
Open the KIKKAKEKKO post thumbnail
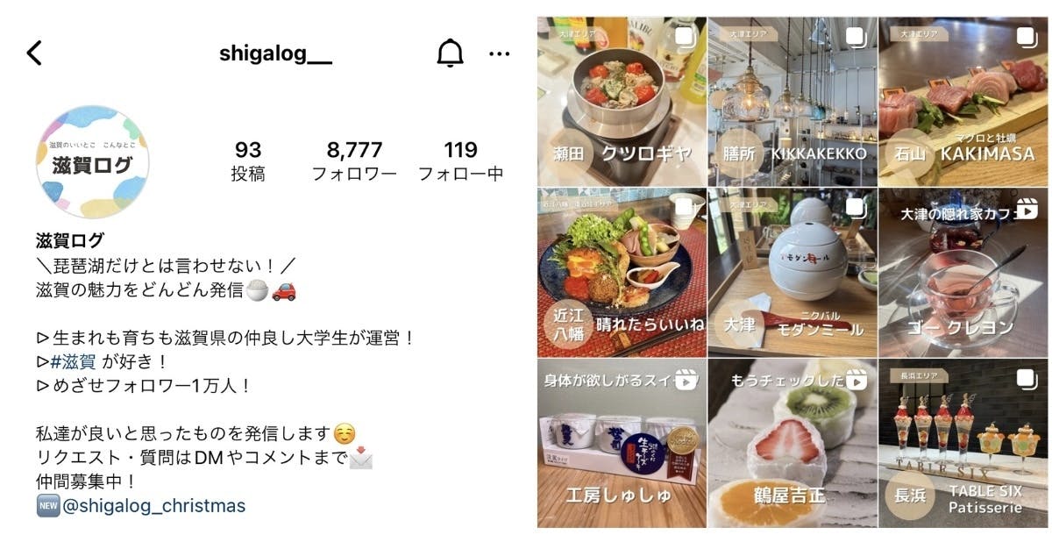coord(793,102)
